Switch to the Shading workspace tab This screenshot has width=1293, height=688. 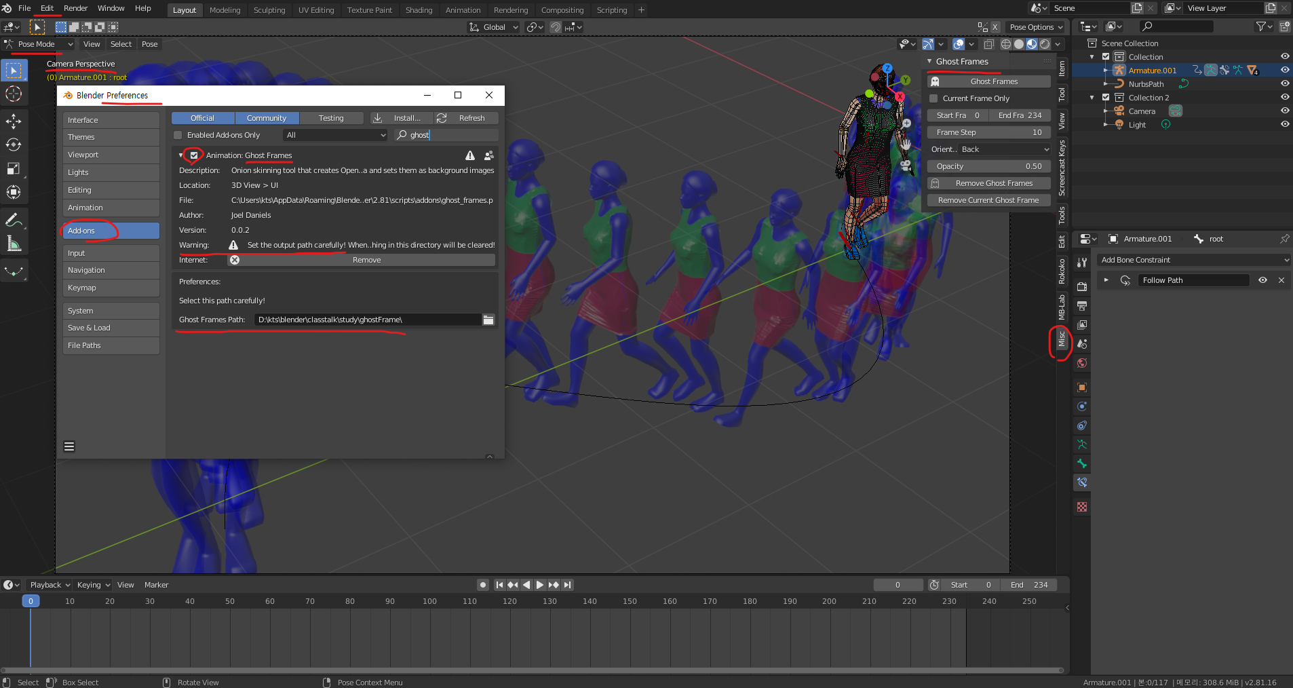coord(419,10)
